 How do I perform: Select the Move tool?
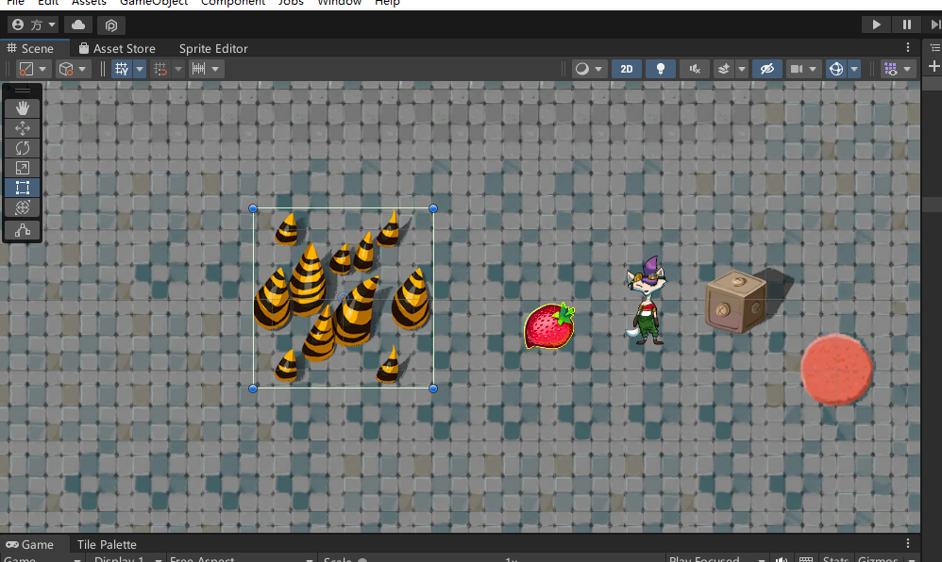[x=22, y=127]
